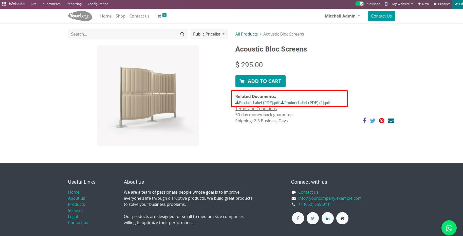Open the eCommerce menu
The width and height of the screenshot is (463, 236).
[51, 4]
